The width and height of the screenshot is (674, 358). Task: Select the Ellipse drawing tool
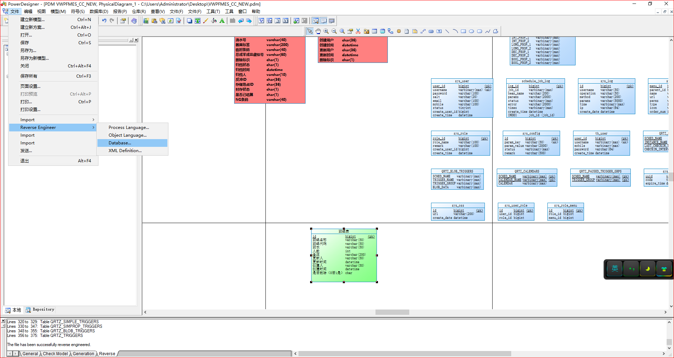[471, 31]
